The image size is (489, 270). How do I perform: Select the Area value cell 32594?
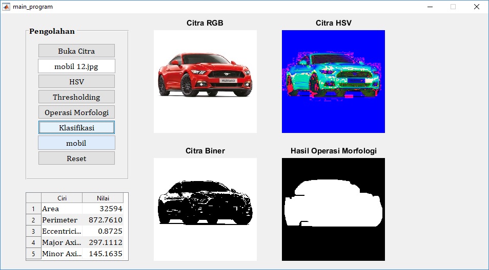pyautogui.click(x=103, y=209)
